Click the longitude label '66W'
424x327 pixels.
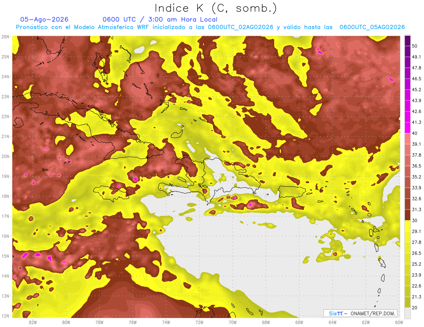(x=299, y=322)
